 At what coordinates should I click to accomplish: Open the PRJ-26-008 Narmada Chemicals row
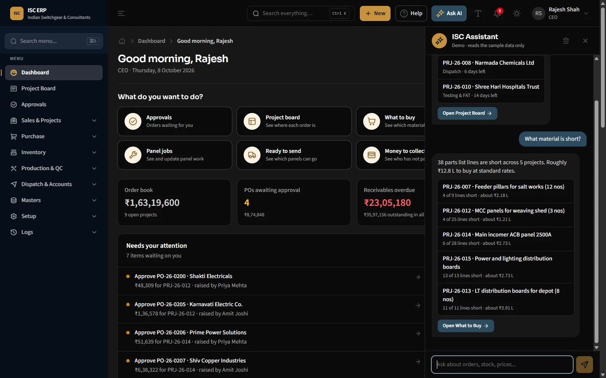491,67
